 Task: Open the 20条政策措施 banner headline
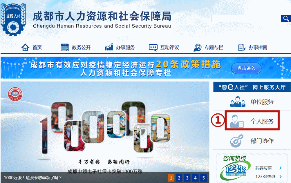188,64
